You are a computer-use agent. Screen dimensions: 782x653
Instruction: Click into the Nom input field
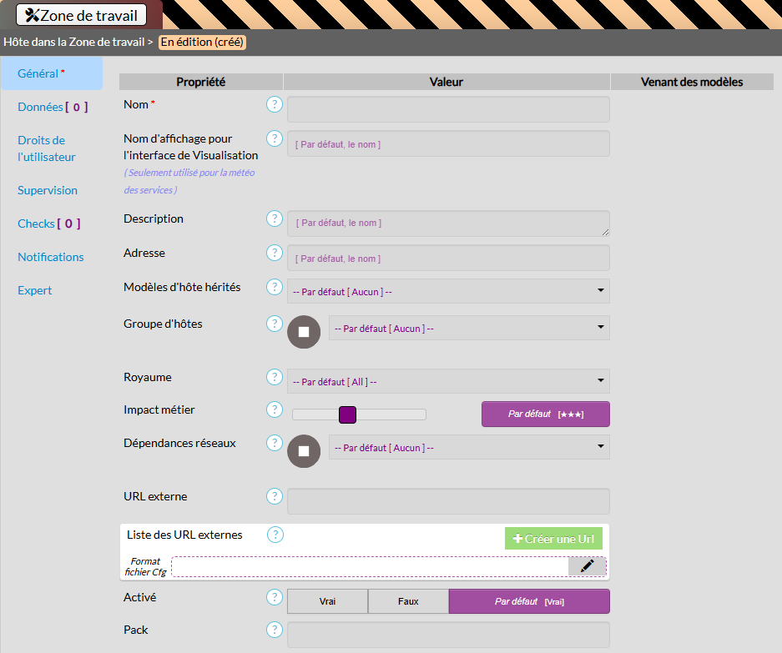tap(448, 109)
